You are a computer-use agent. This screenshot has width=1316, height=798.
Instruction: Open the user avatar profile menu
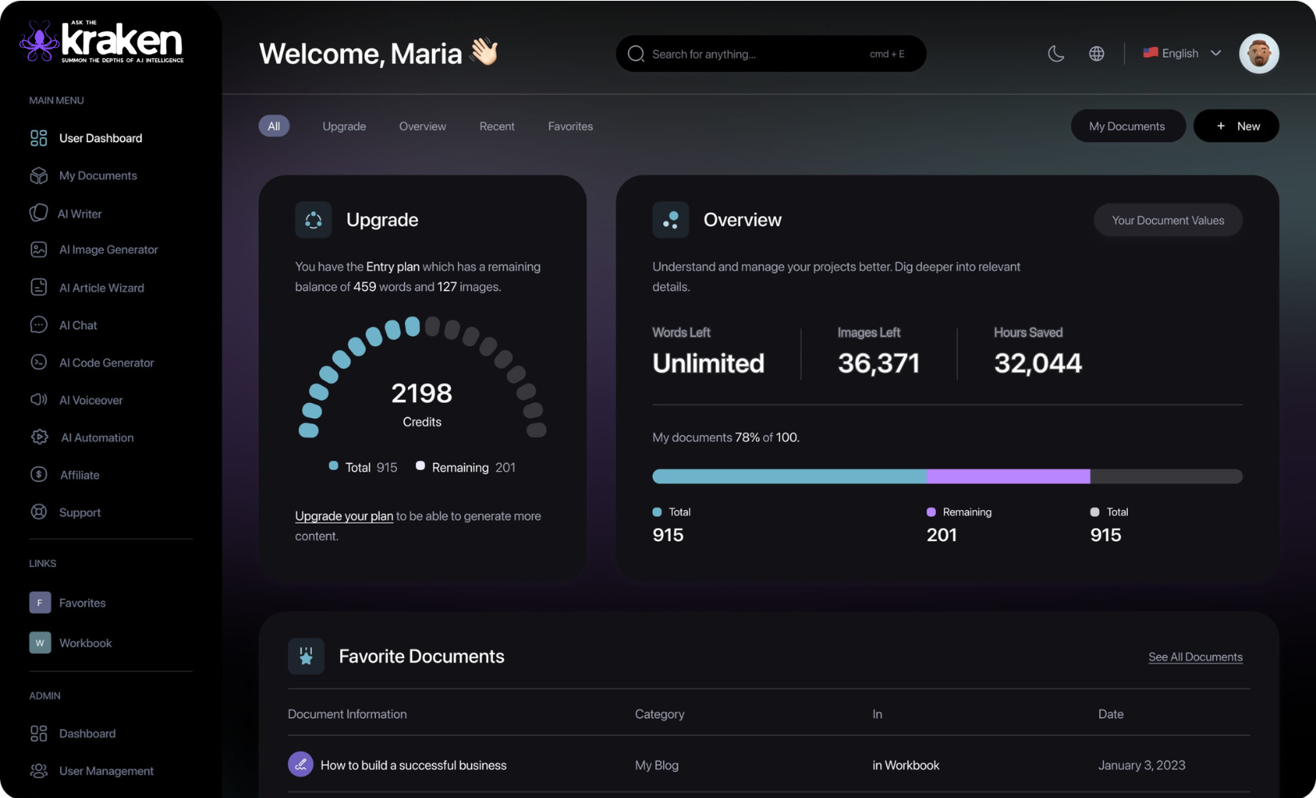tap(1258, 54)
